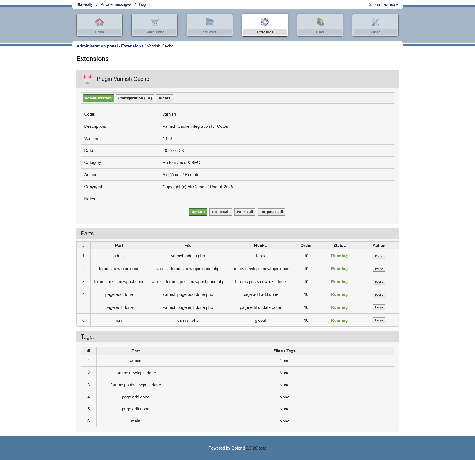This screenshot has width=475, height=460.
Task: Click the Extensions menu label
Action: pos(265,32)
